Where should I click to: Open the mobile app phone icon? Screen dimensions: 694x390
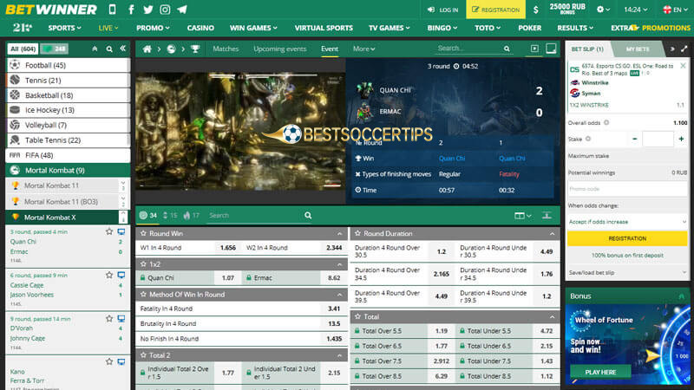[113, 10]
